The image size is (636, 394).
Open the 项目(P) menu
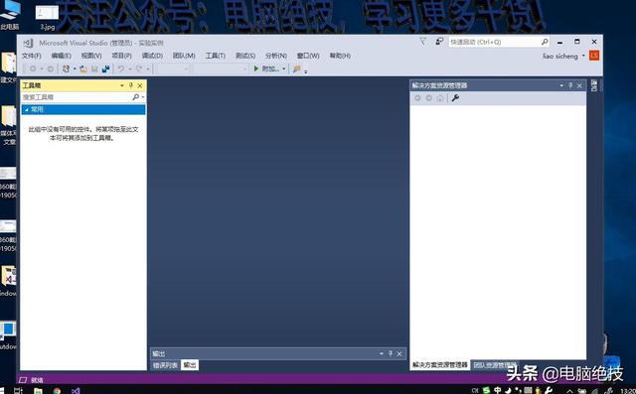(121, 56)
